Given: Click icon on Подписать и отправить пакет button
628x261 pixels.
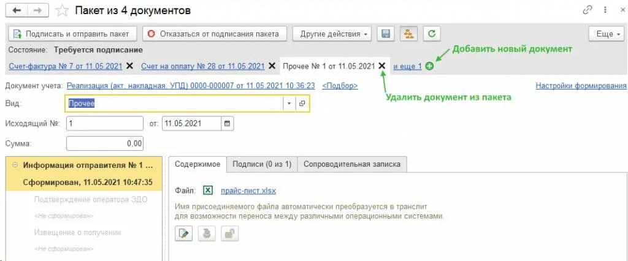Looking at the screenshot, I should coord(17,34).
